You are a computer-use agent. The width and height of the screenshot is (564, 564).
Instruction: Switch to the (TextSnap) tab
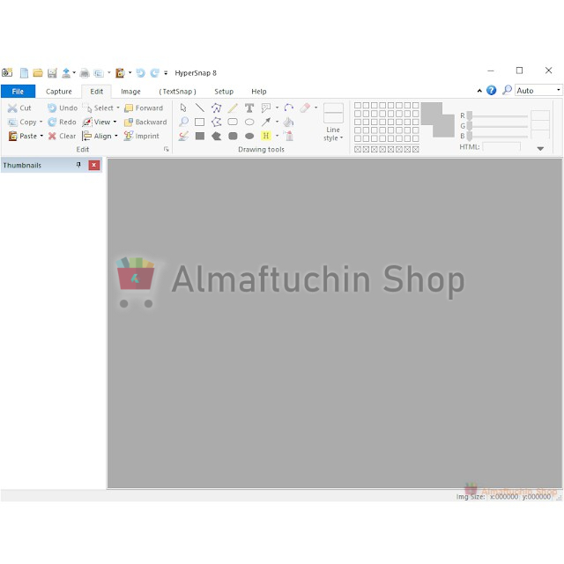(177, 92)
